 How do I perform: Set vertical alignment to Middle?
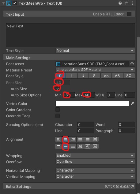click(66, 146)
